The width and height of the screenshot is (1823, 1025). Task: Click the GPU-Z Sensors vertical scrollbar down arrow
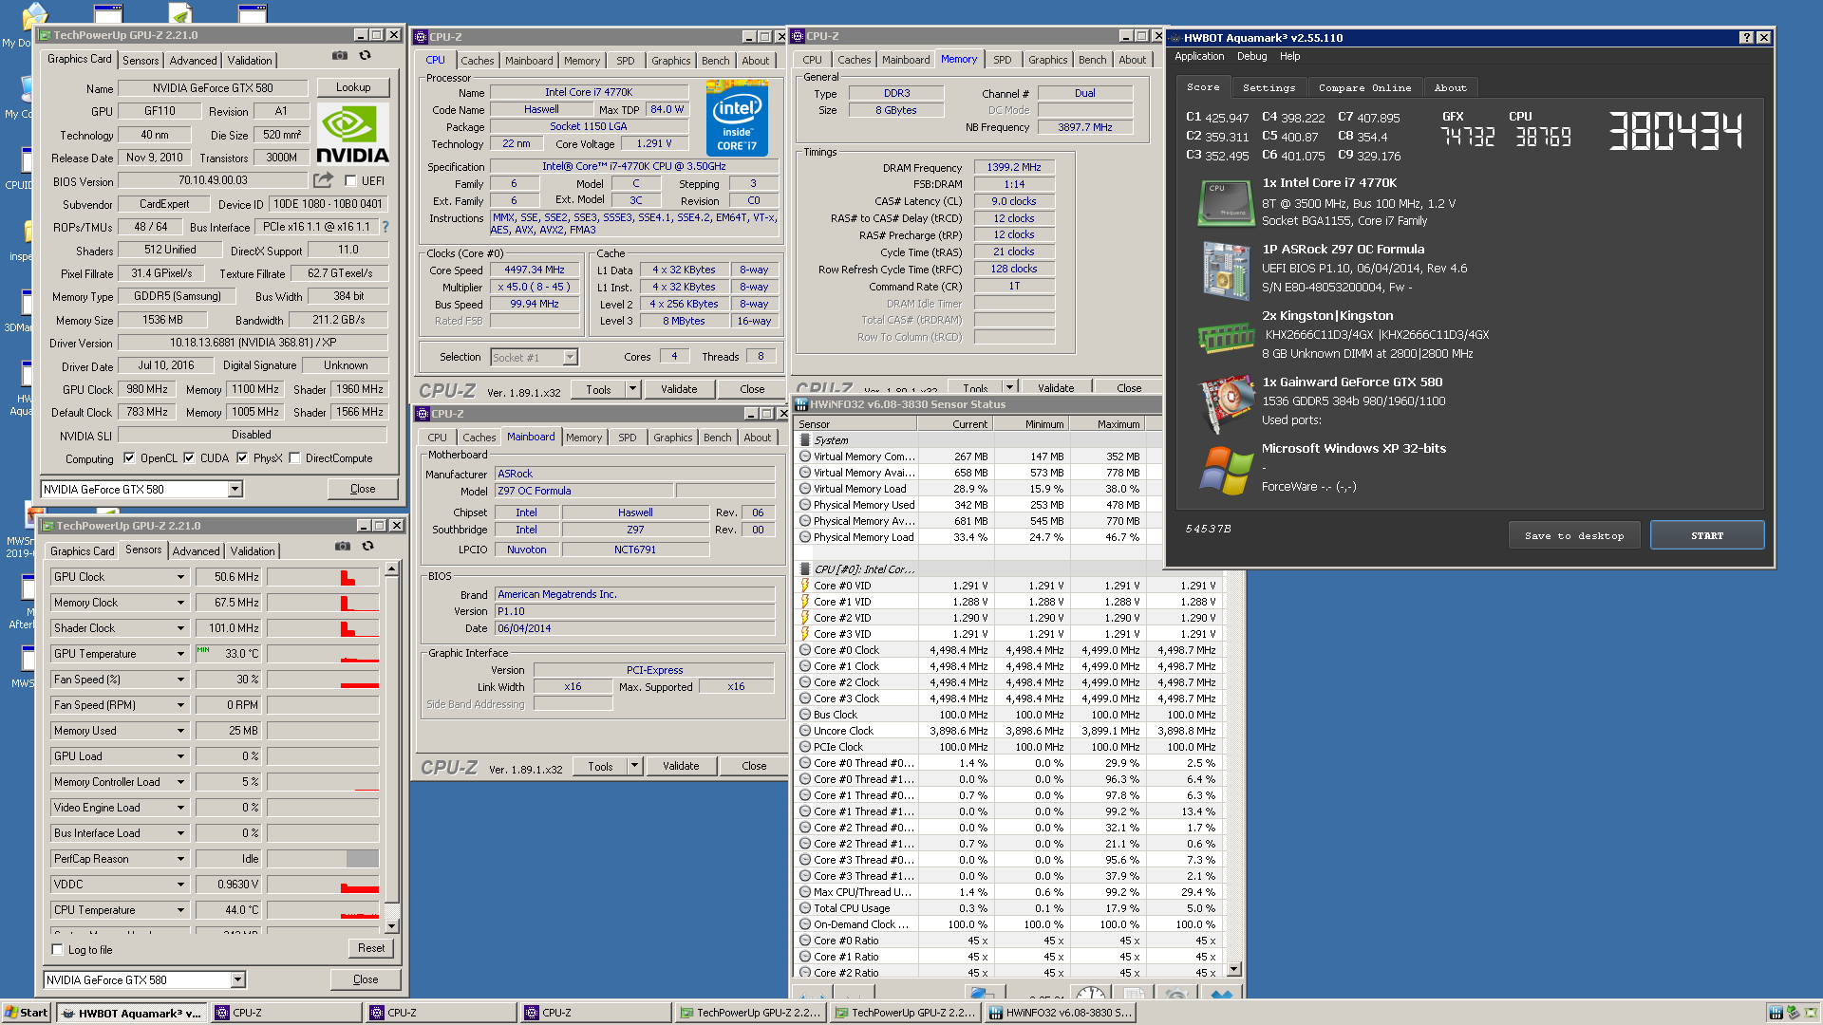pos(391,925)
